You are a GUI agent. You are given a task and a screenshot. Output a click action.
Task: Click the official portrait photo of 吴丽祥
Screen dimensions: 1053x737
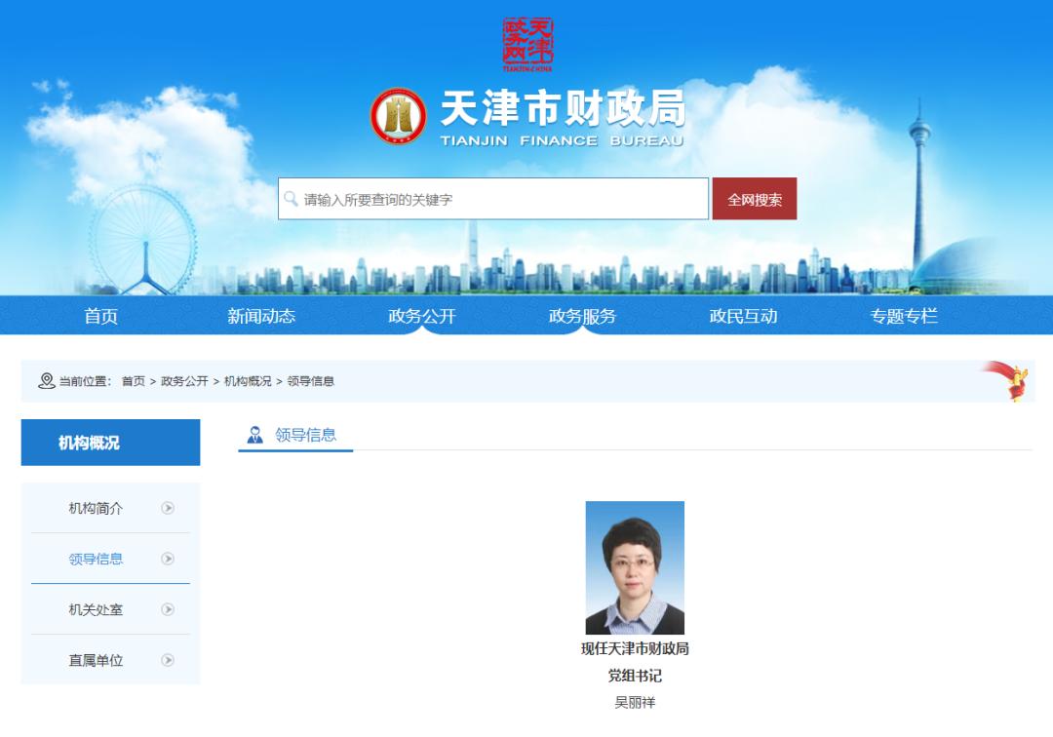(634, 567)
